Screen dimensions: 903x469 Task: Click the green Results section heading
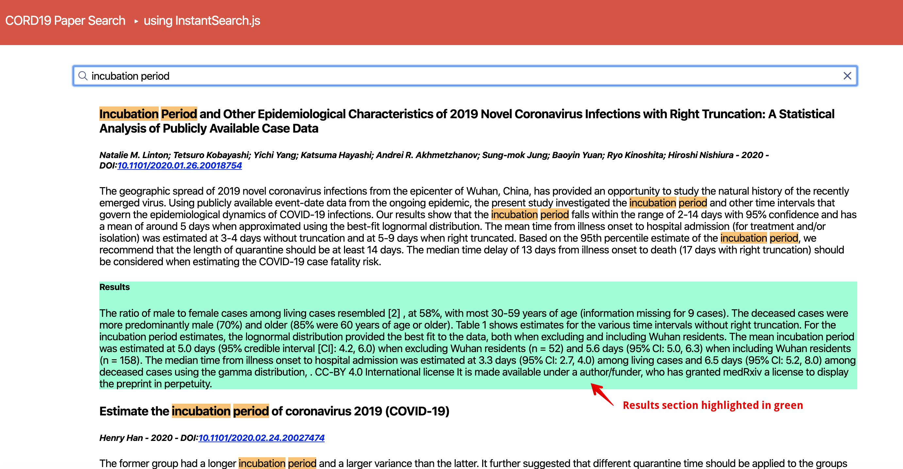(x=115, y=287)
